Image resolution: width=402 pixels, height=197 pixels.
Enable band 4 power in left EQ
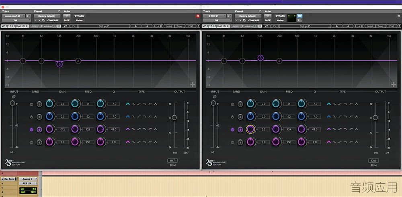(x=31, y=142)
